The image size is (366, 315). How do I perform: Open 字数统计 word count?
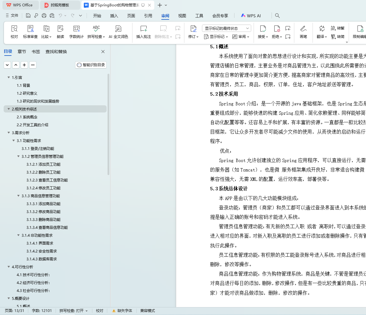(x=77, y=32)
